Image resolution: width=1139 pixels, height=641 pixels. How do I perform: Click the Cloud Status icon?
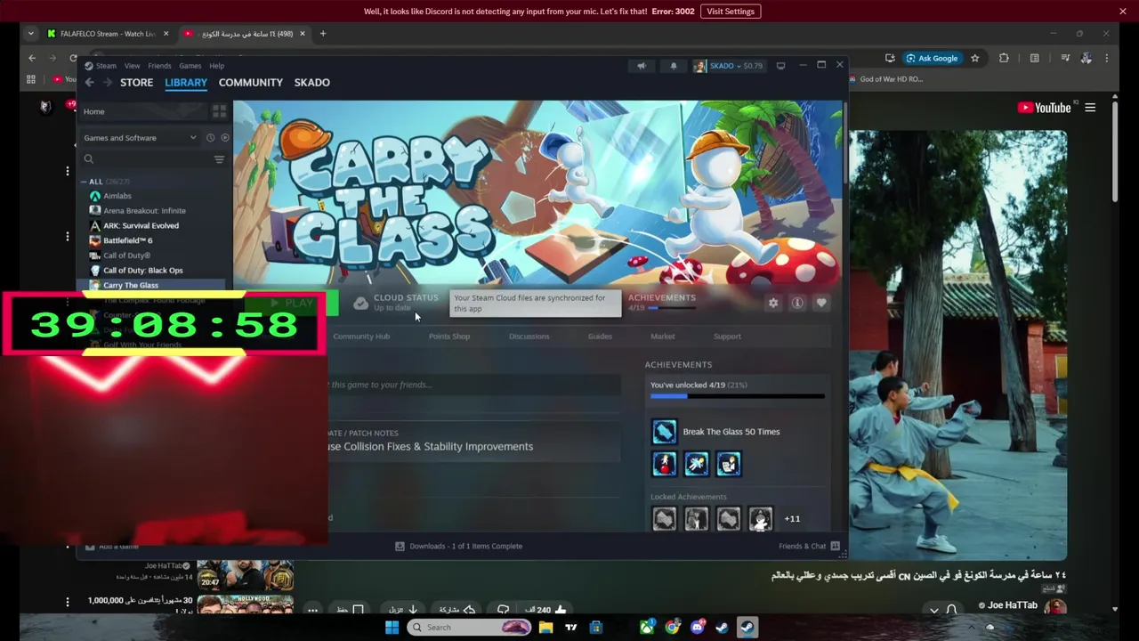[x=360, y=304]
